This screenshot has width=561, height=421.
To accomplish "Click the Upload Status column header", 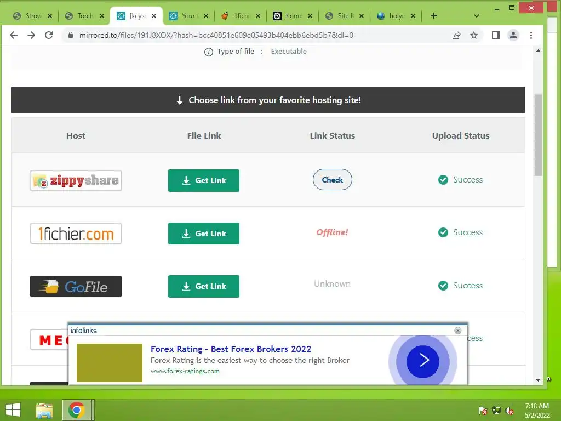I will [461, 136].
